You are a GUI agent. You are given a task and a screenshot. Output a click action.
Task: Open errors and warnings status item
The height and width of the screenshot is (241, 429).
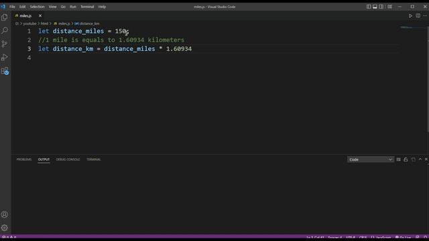click(9, 238)
